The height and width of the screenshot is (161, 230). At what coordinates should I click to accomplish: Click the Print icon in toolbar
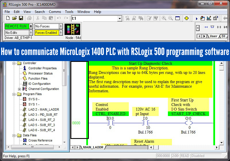pos(30,18)
